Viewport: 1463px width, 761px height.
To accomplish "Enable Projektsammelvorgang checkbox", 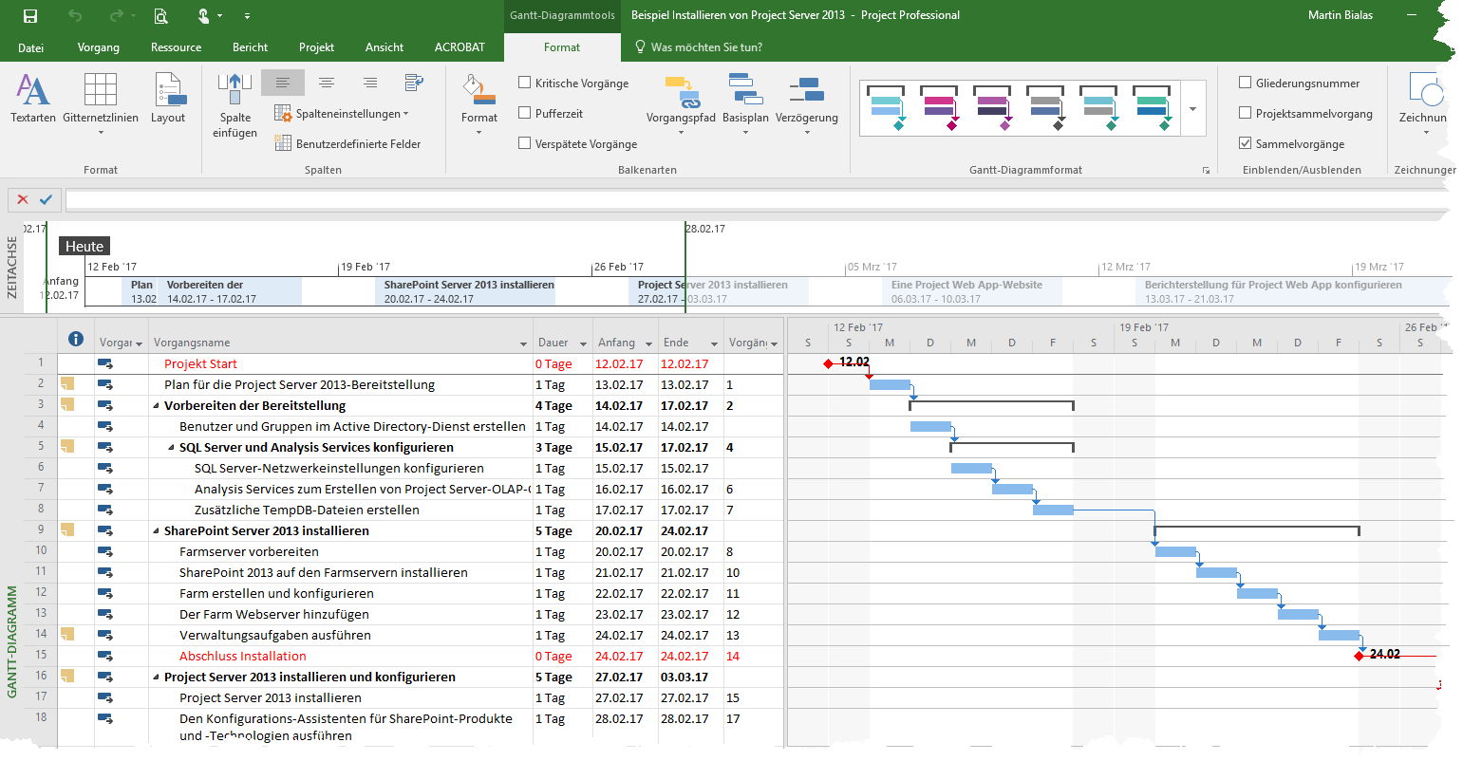I will coord(1245,113).
